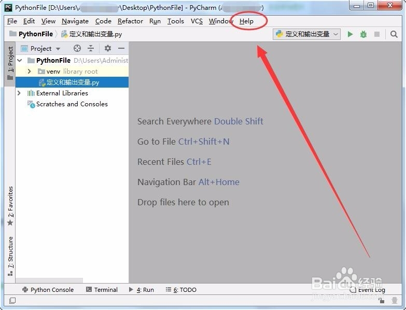Open the Help menu

(x=246, y=21)
